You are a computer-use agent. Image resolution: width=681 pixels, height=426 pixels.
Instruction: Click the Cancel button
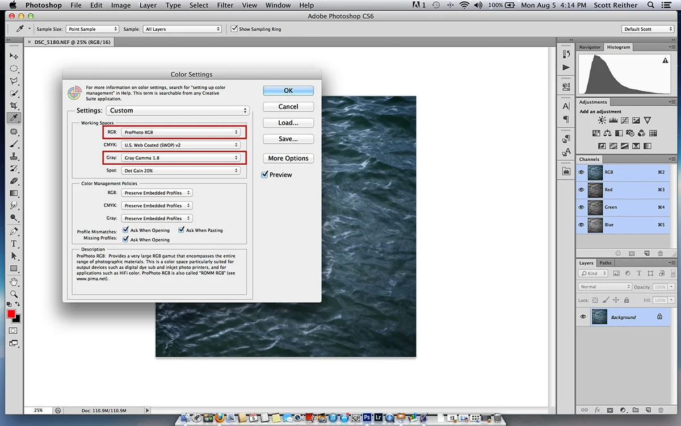tap(288, 107)
